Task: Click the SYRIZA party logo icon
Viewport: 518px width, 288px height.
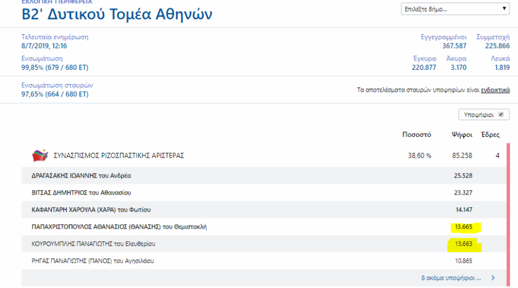Action: point(40,156)
